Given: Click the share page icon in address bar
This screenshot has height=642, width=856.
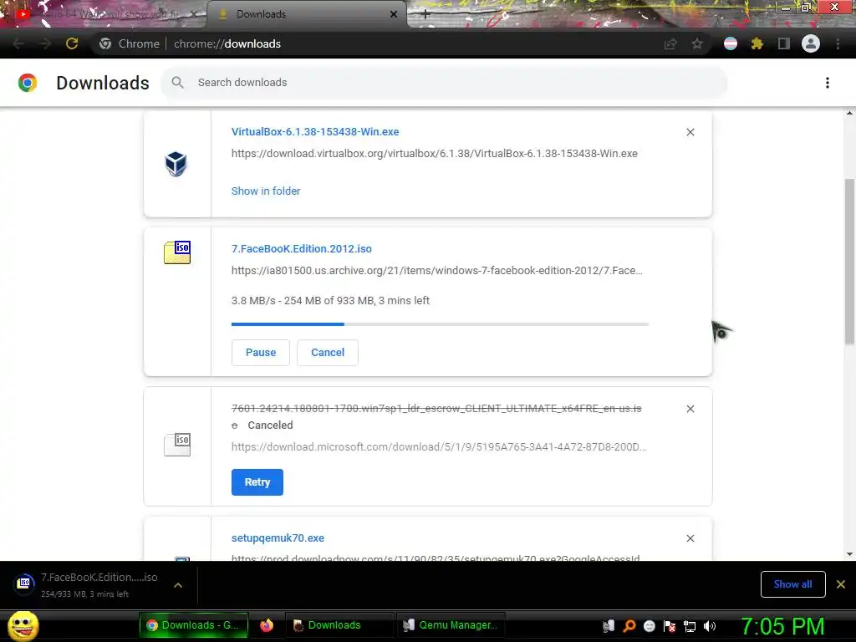Looking at the screenshot, I should (x=670, y=43).
